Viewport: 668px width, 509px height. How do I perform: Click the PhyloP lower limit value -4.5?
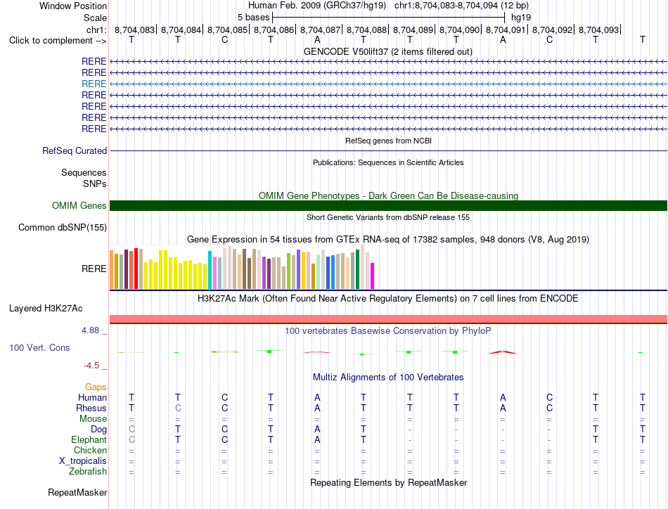point(91,366)
